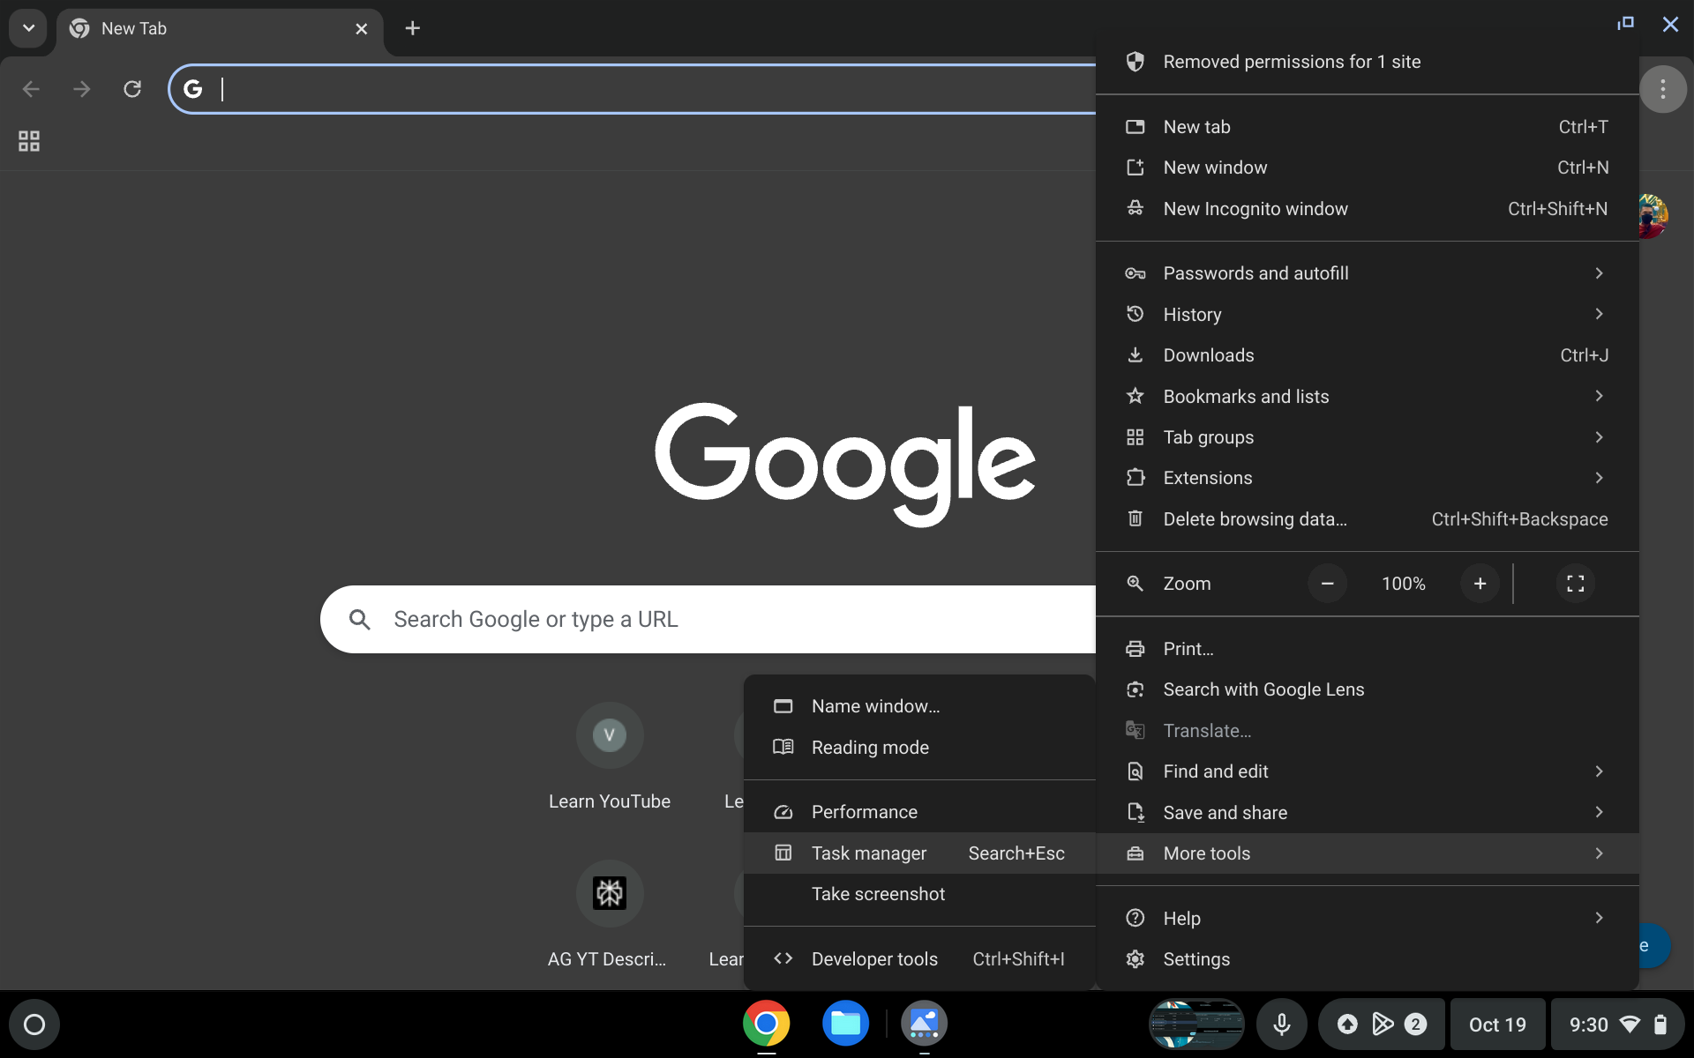Decrease zoom with the minus button
Screen dimensions: 1694x1058
(1327, 584)
